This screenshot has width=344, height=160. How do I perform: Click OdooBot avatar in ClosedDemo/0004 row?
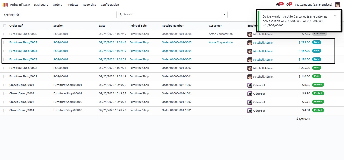(x=250, y=85)
